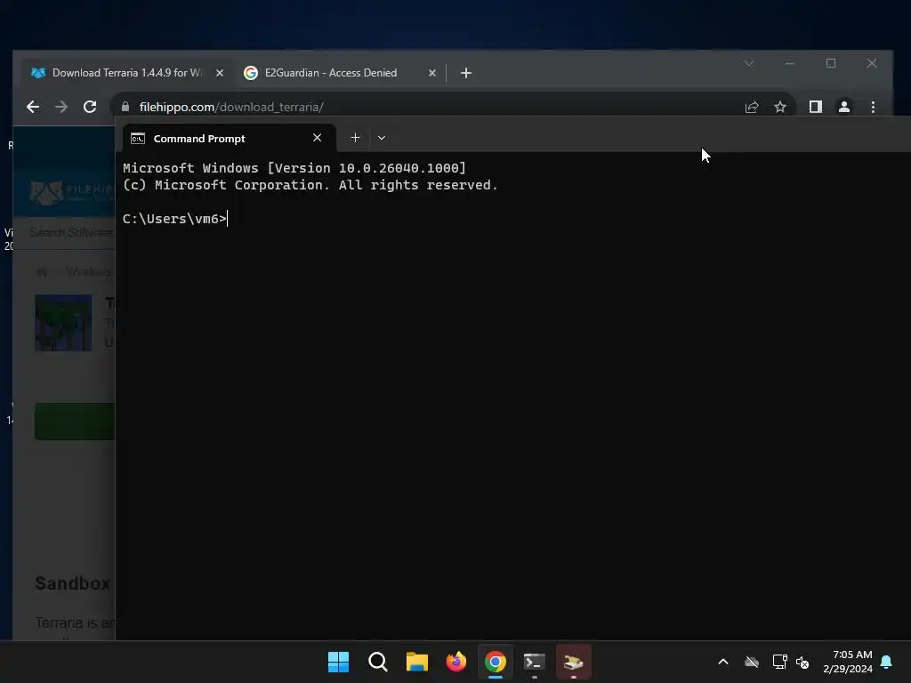This screenshot has width=911, height=683.
Task: Open the clock showing 7:05 AM
Action: coord(848,662)
